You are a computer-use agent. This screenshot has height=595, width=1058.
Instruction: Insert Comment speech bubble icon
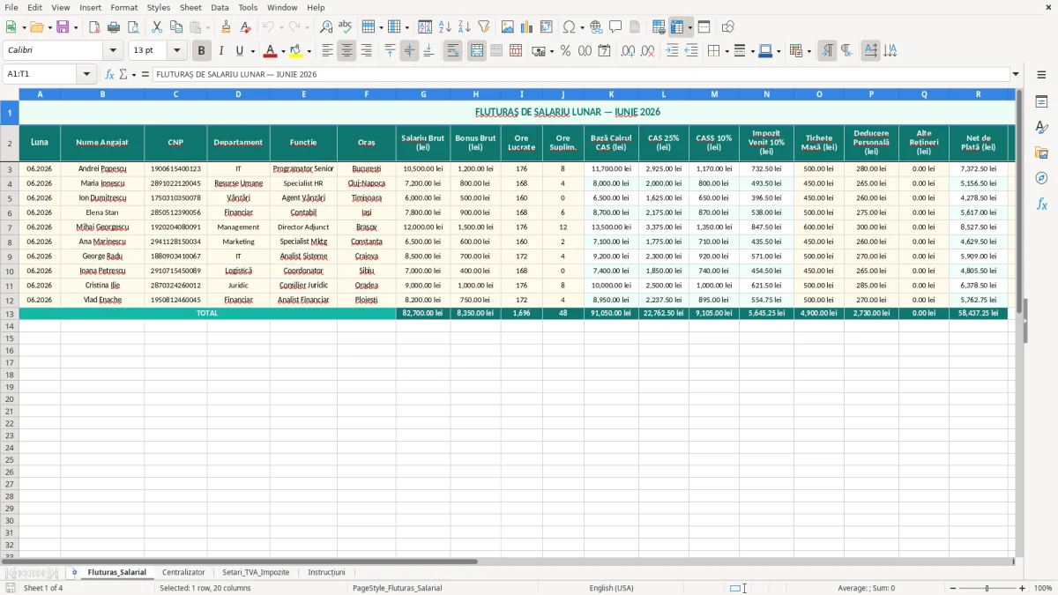[x=615, y=27]
